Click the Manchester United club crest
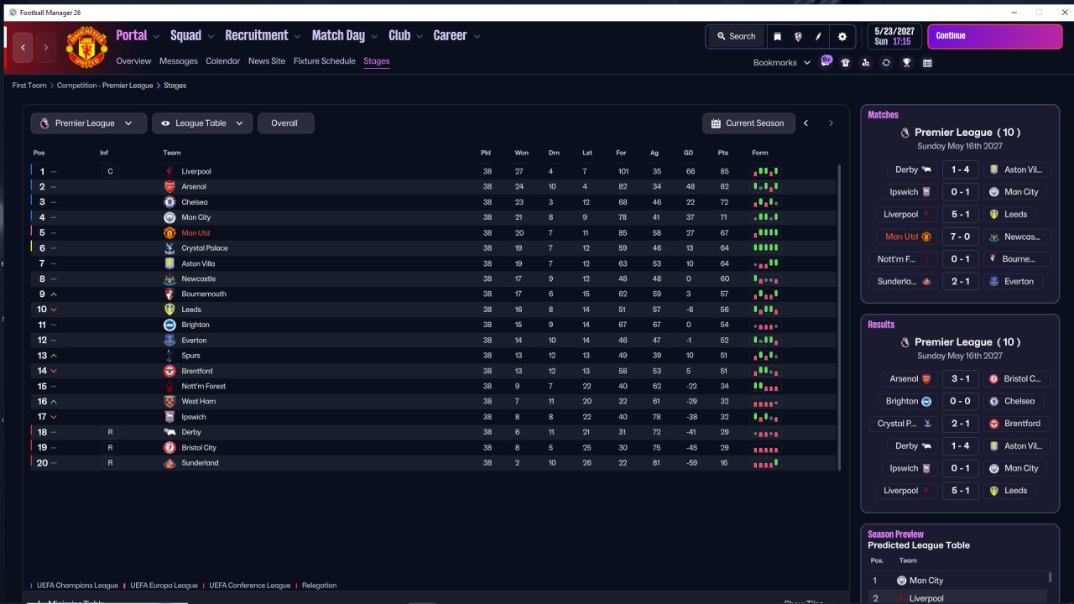1074x604 pixels. pos(86,47)
